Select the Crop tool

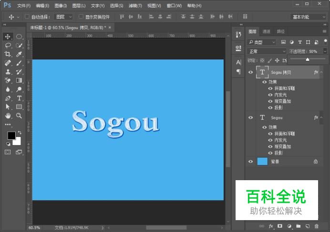(8, 54)
